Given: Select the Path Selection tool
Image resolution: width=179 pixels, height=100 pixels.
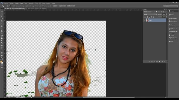Looking at the screenshot, I should (x=2, y=51).
